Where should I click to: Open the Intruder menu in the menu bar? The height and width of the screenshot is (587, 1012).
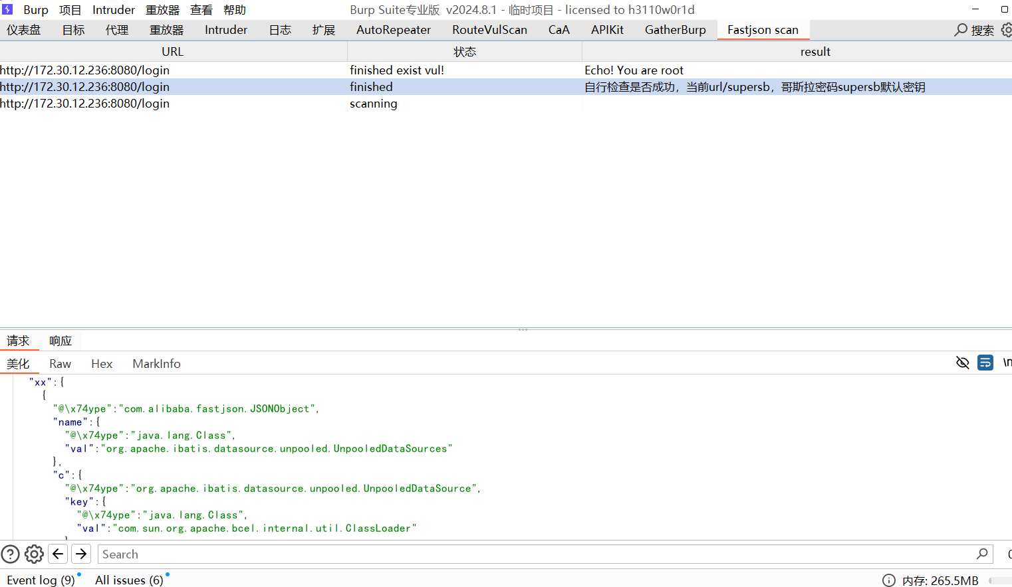pyautogui.click(x=114, y=10)
